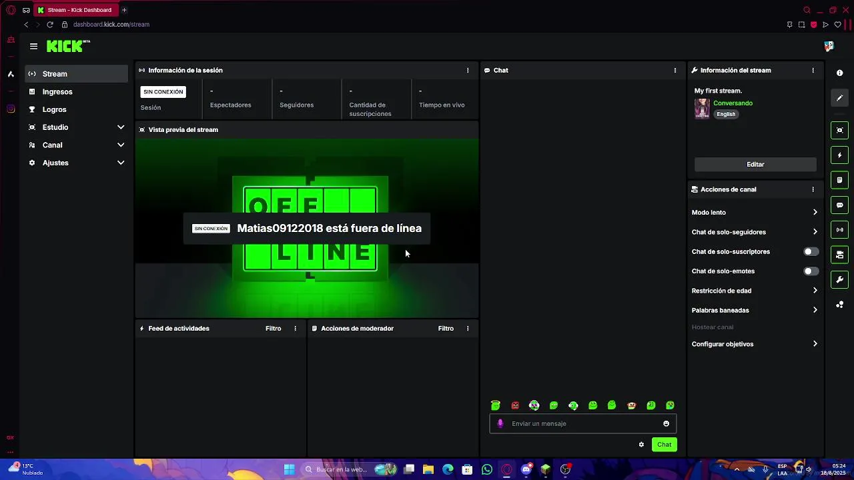Screen dimensions: 854x480
Task: Click the Editar button
Action: click(x=755, y=164)
